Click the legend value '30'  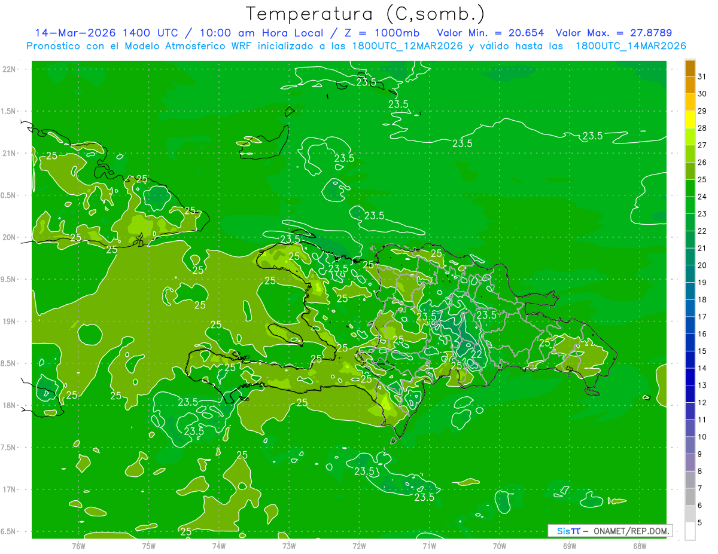pyautogui.click(x=702, y=93)
